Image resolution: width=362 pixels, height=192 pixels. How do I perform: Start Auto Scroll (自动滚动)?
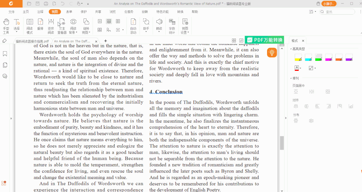point(133,26)
